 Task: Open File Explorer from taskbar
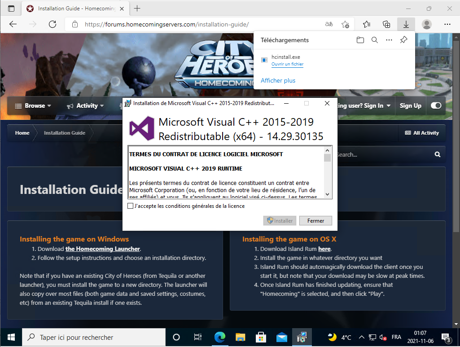241,337
